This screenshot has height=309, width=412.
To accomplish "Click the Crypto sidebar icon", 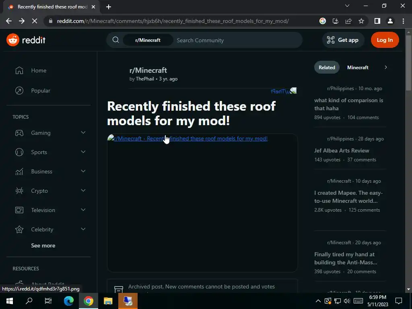I will pyautogui.click(x=19, y=191).
